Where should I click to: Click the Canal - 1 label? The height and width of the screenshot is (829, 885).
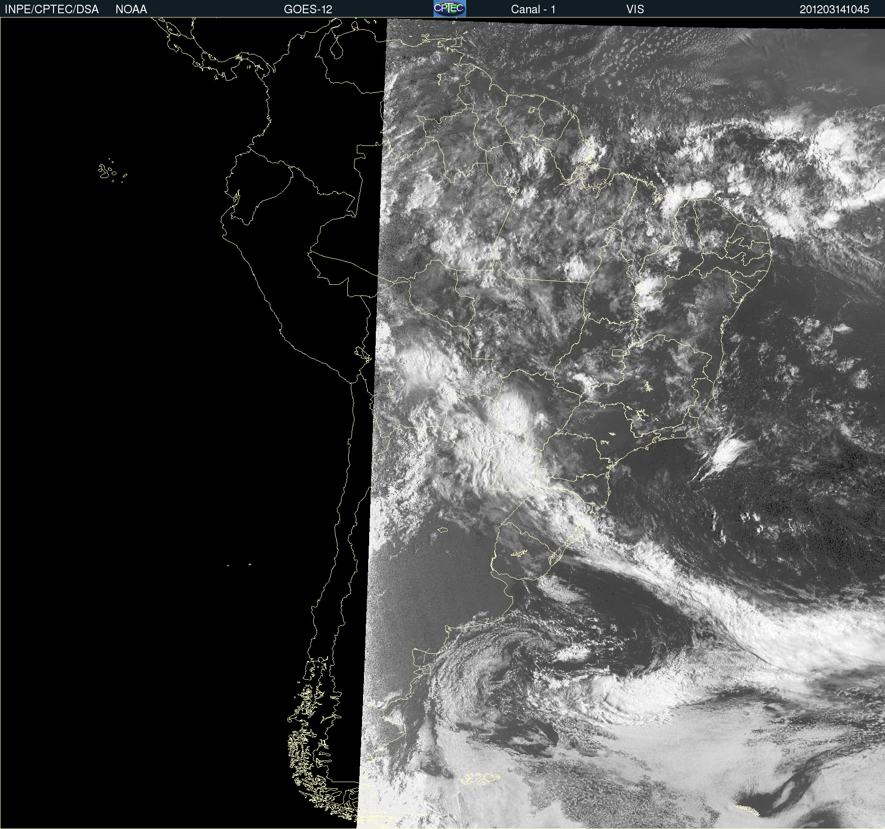tap(533, 9)
